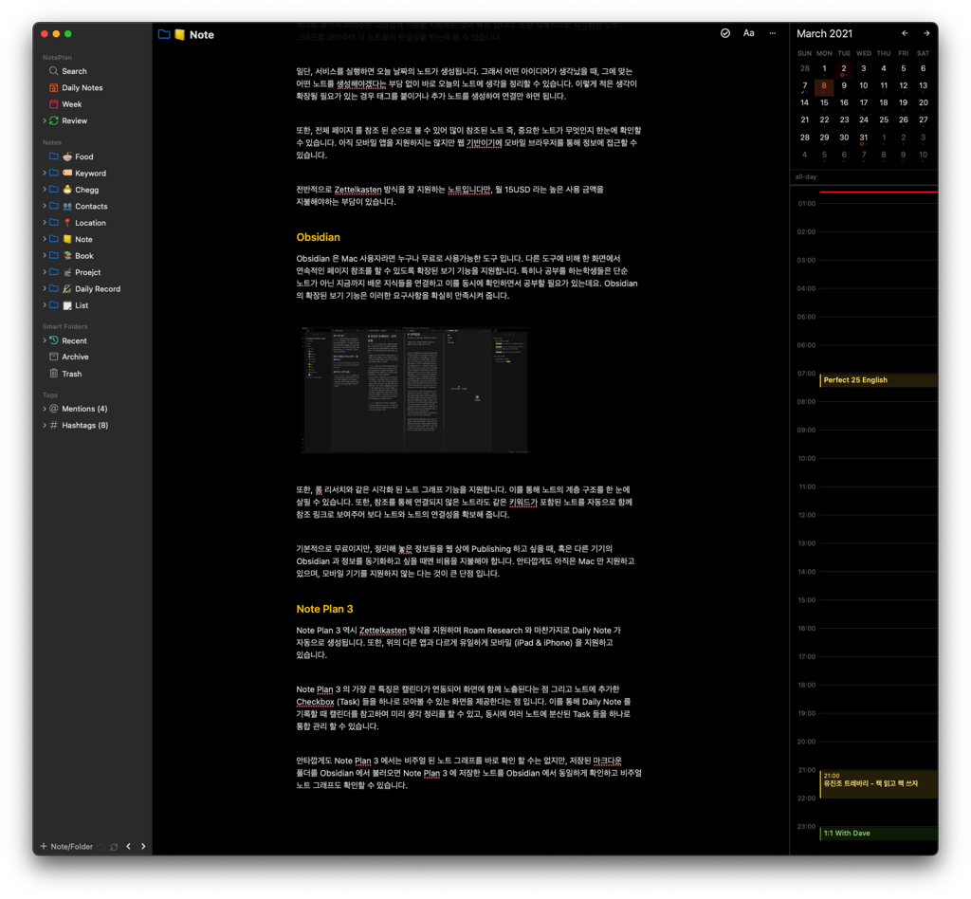
Task: Click the Note title in header
Action: click(201, 35)
